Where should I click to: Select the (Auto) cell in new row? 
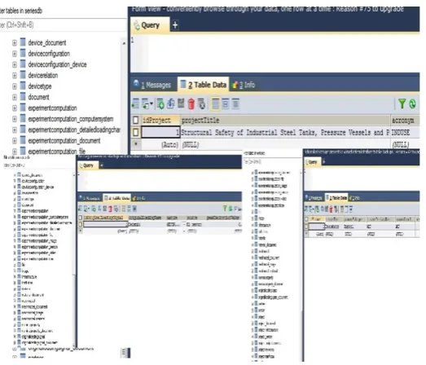coord(160,144)
